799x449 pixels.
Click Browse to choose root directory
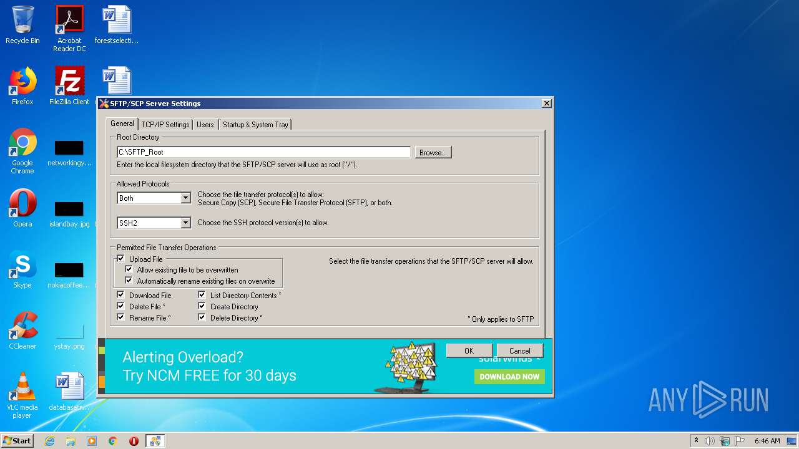pyautogui.click(x=433, y=152)
